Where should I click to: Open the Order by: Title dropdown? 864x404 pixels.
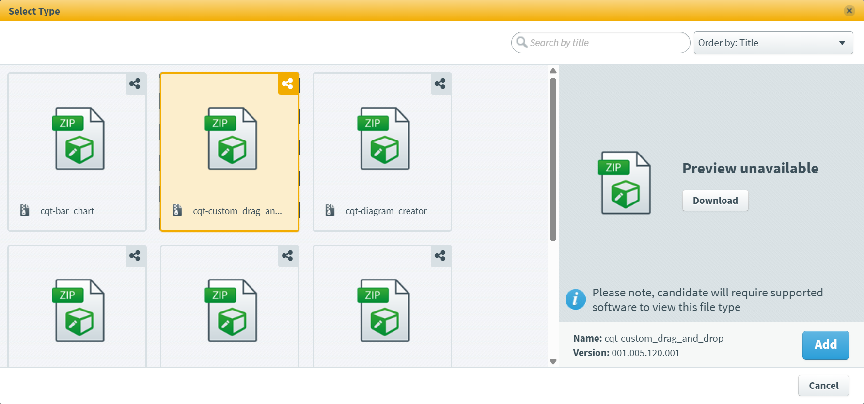[773, 43]
